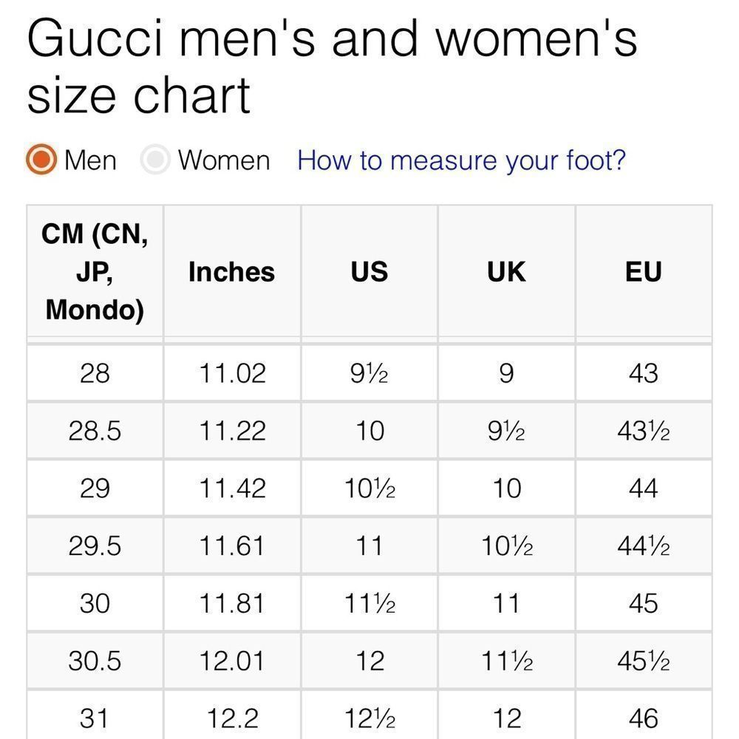This screenshot has width=739, height=739.
Task: Click the 30.5 CM cell
Action: pos(95,661)
